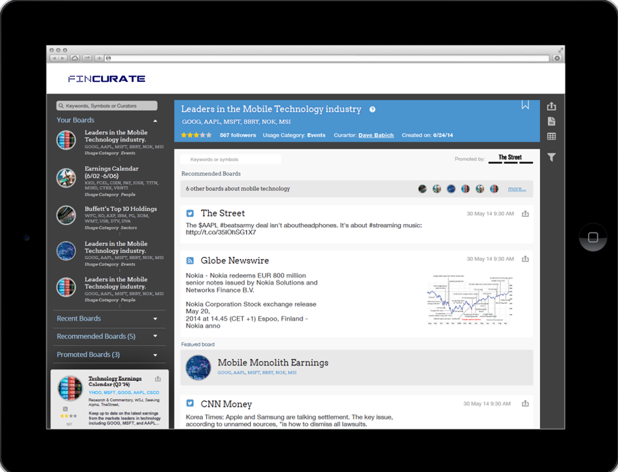
Task: Click the Mobile Monolith Earnings ticker symbols
Action: tap(257, 372)
